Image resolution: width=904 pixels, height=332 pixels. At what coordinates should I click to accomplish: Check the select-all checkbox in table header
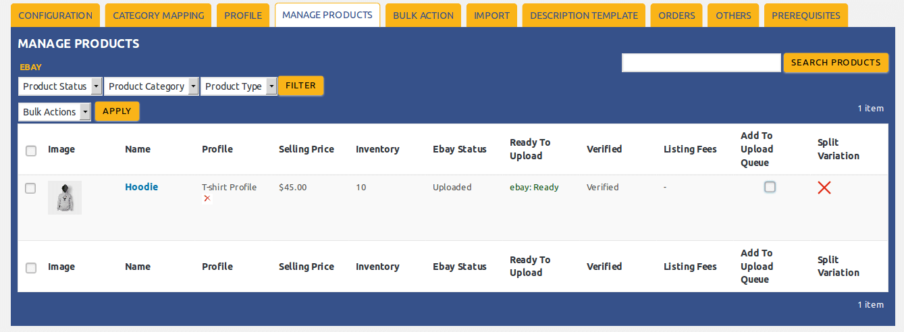[30, 150]
